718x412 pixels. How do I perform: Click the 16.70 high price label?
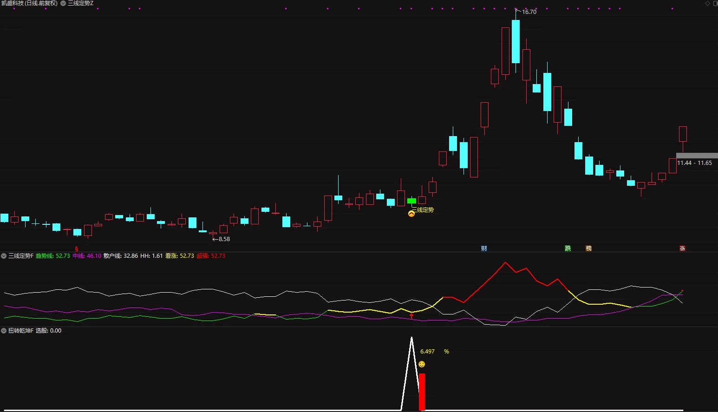point(529,12)
